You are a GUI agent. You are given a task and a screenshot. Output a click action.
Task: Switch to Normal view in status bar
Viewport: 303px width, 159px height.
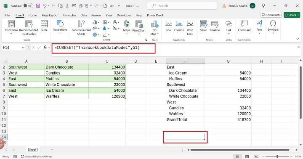click(x=237, y=156)
